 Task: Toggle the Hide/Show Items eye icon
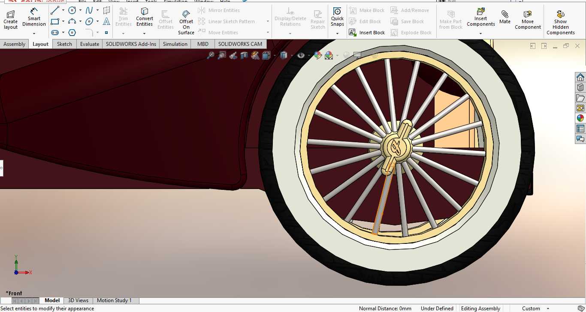(x=301, y=55)
